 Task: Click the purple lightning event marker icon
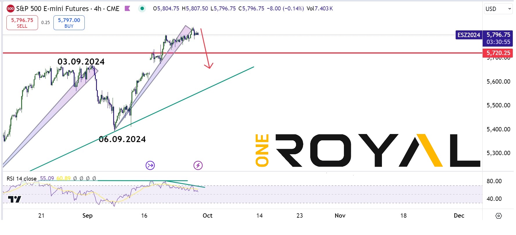[x=198, y=166]
